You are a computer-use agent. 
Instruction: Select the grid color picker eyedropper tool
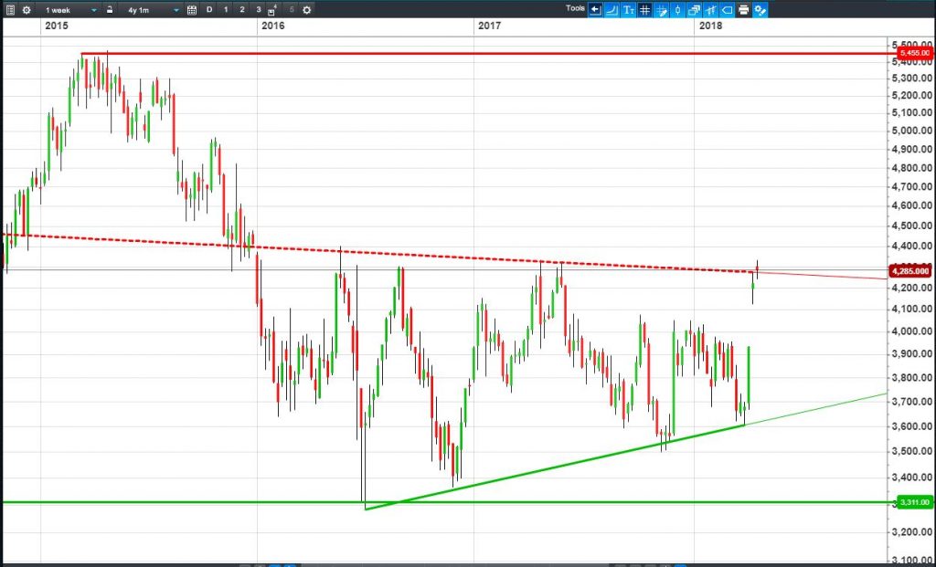coord(662,9)
